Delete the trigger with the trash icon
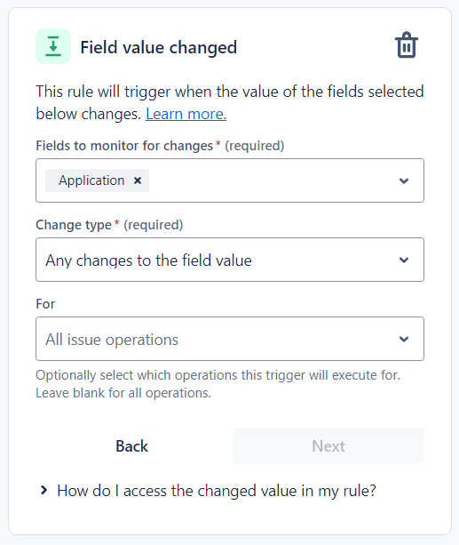The height and width of the screenshot is (545, 459). (407, 45)
